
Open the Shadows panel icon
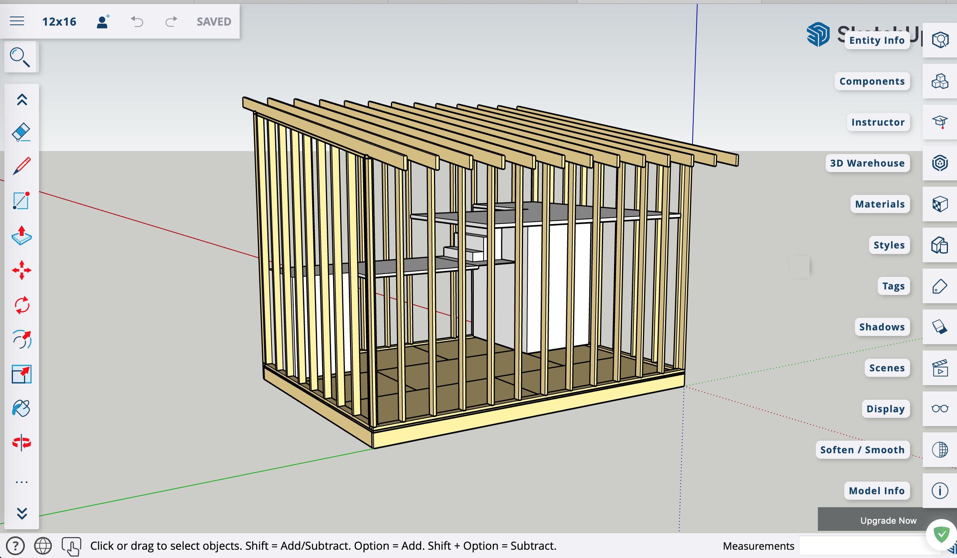940,327
